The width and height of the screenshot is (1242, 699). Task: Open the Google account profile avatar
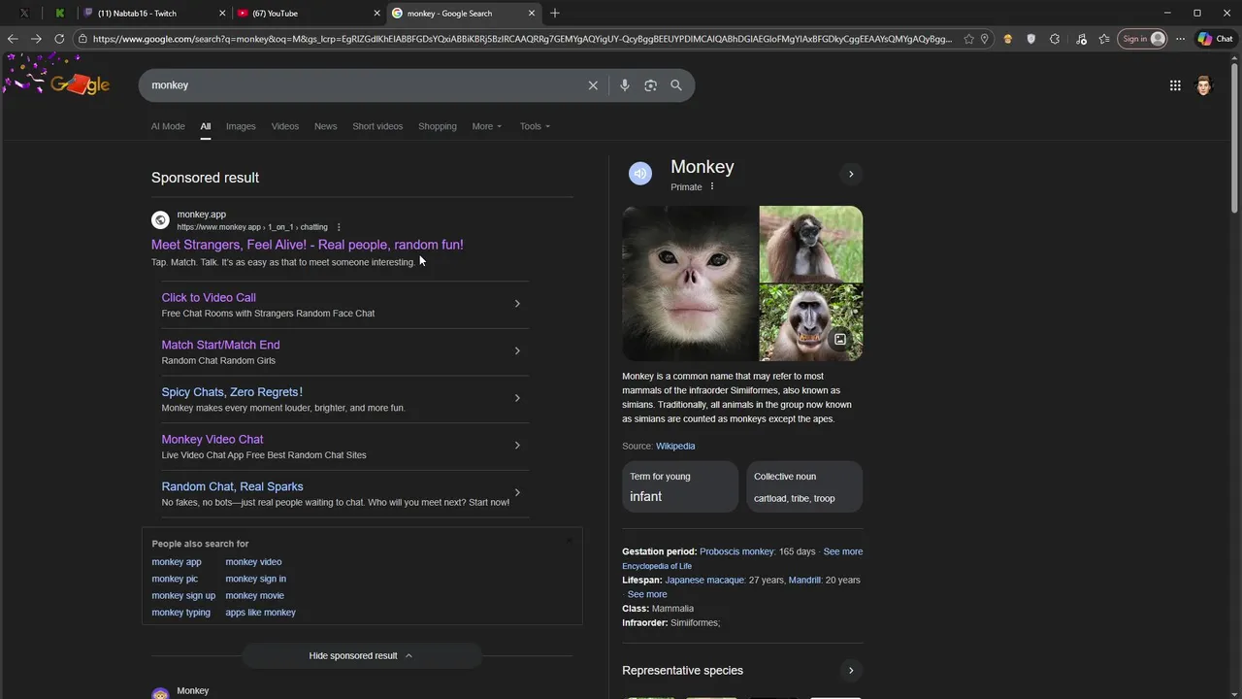(1204, 85)
